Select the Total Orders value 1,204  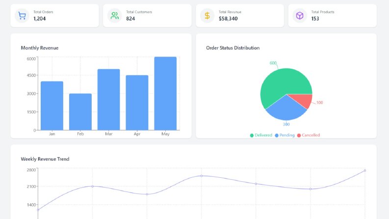pyautogui.click(x=39, y=19)
